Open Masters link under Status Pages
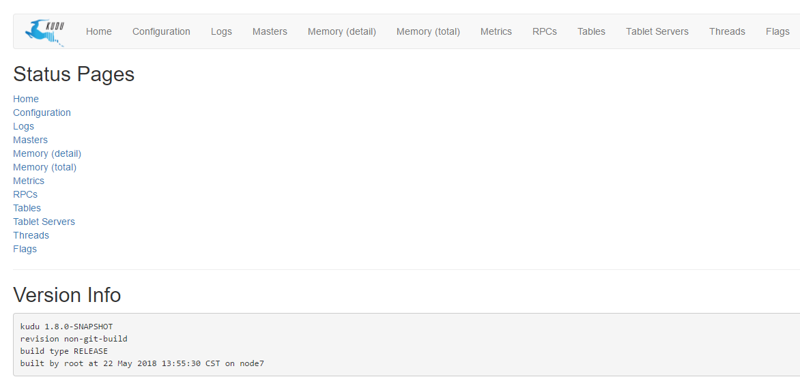 pos(30,140)
